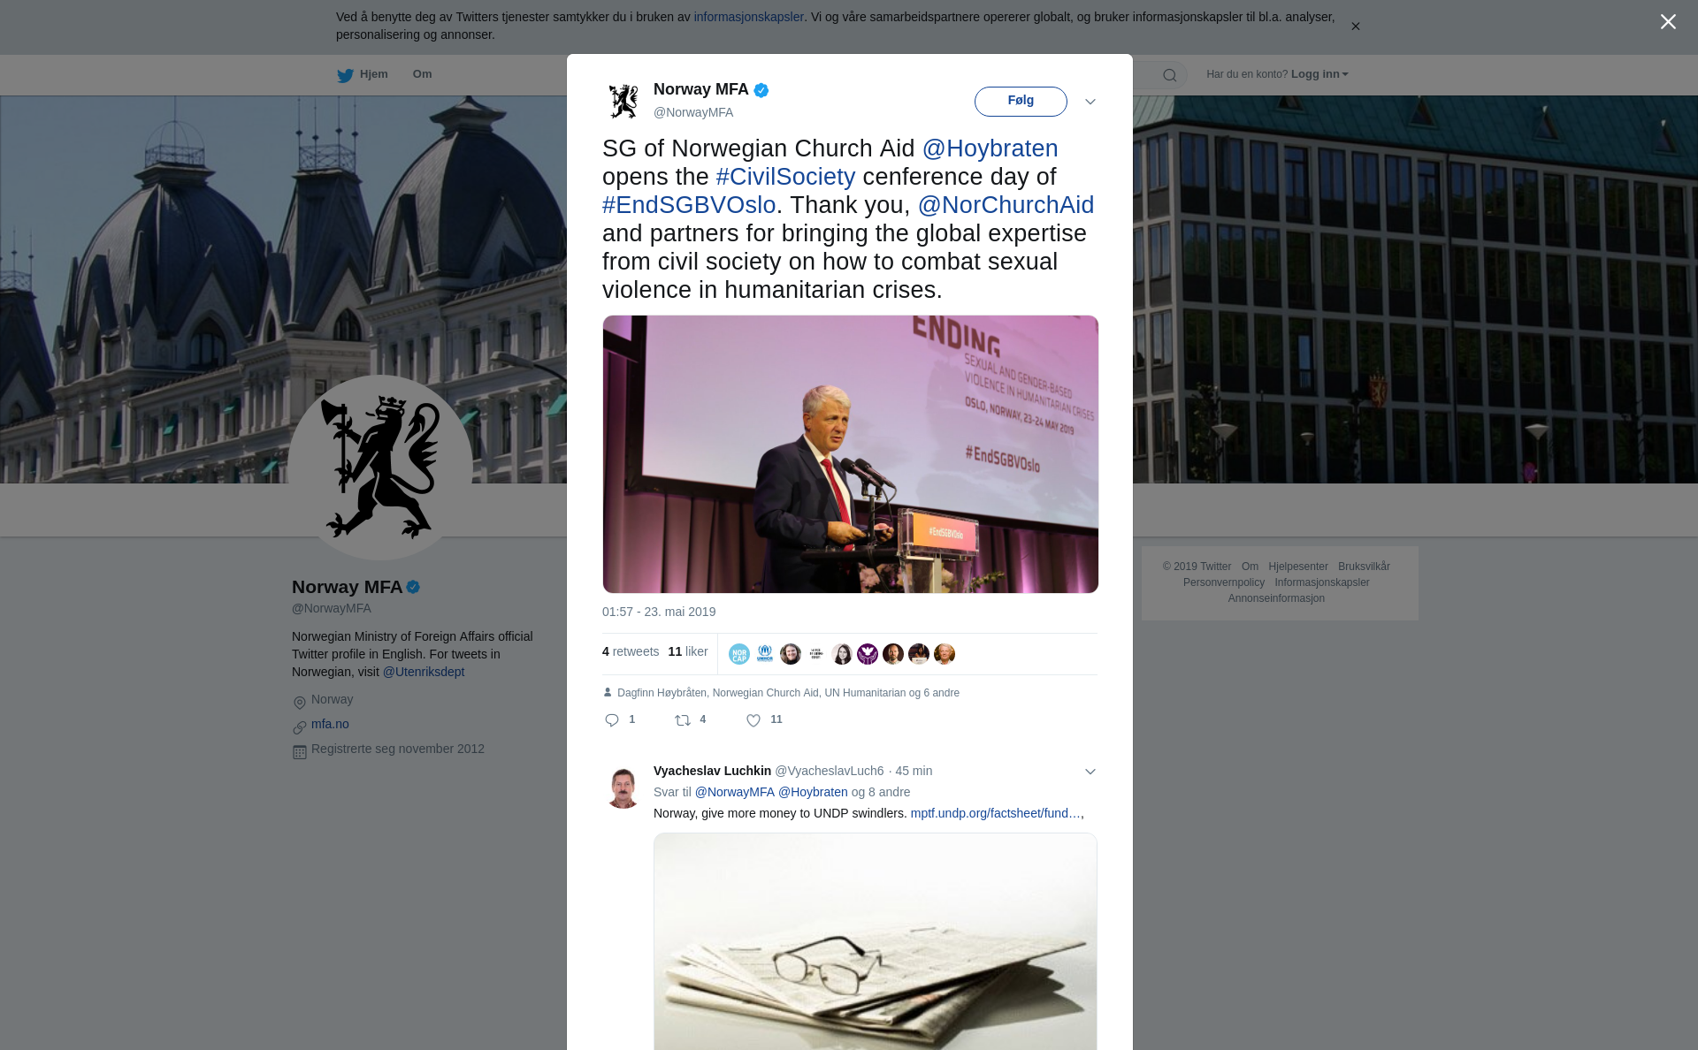Close the tweet overlay
The image size is (1698, 1050).
point(1668,22)
